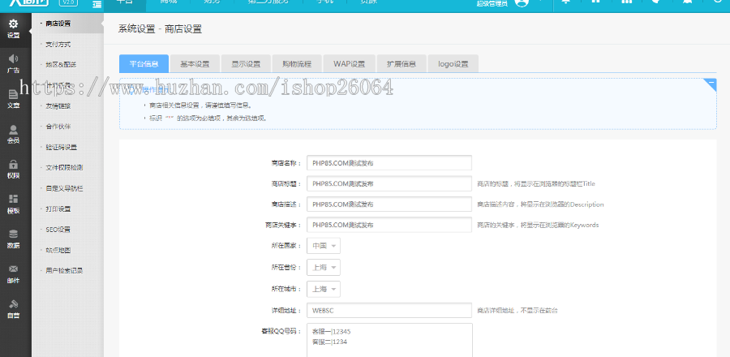Open 站点地图 in the settings submenu
The height and width of the screenshot is (357, 730).
(58, 250)
